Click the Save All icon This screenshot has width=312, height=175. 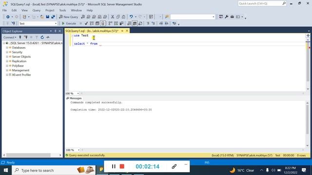click(53, 17)
